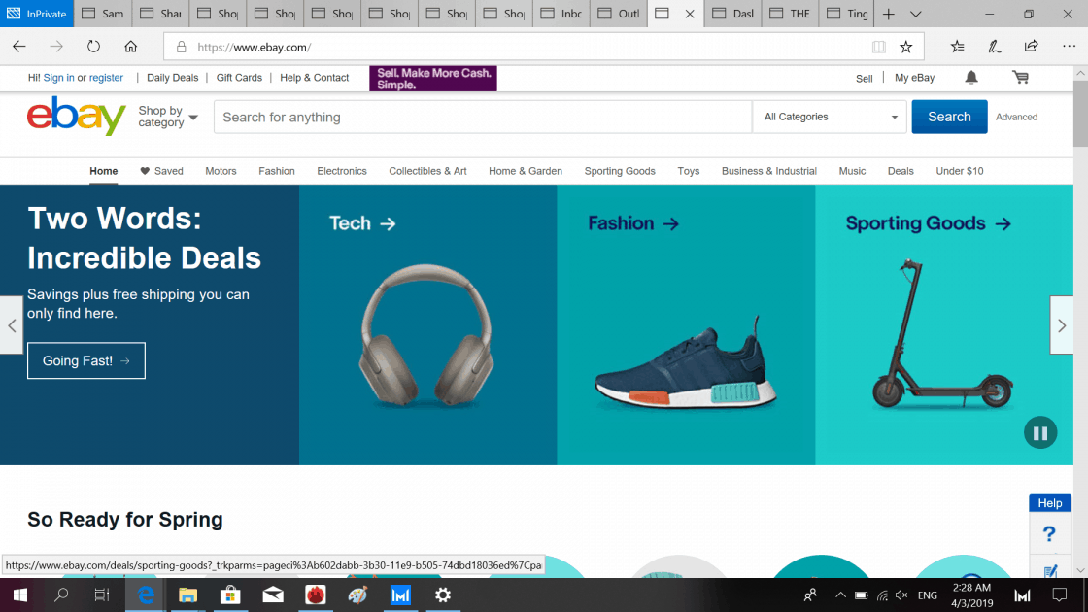Click the eBay logo
Screen dimensions: 1088x612
click(77, 117)
